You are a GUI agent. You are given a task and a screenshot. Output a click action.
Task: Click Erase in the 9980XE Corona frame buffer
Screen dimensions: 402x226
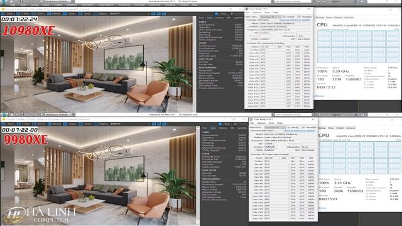click(70, 124)
